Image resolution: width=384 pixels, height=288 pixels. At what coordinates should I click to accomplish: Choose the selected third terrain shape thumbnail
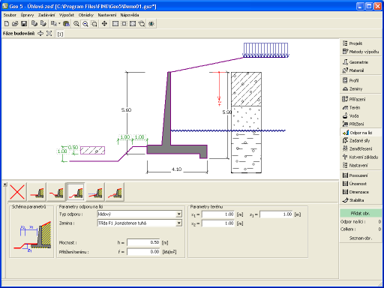click(x=76, y=192)
